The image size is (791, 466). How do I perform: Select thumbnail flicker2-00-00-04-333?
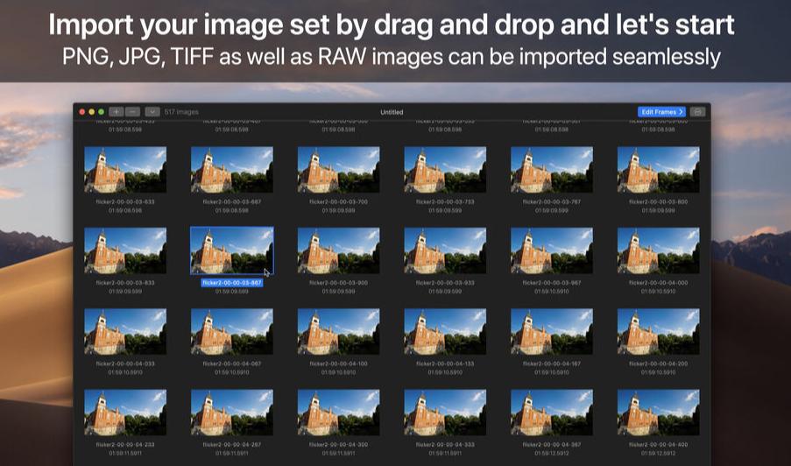(445, 413)
